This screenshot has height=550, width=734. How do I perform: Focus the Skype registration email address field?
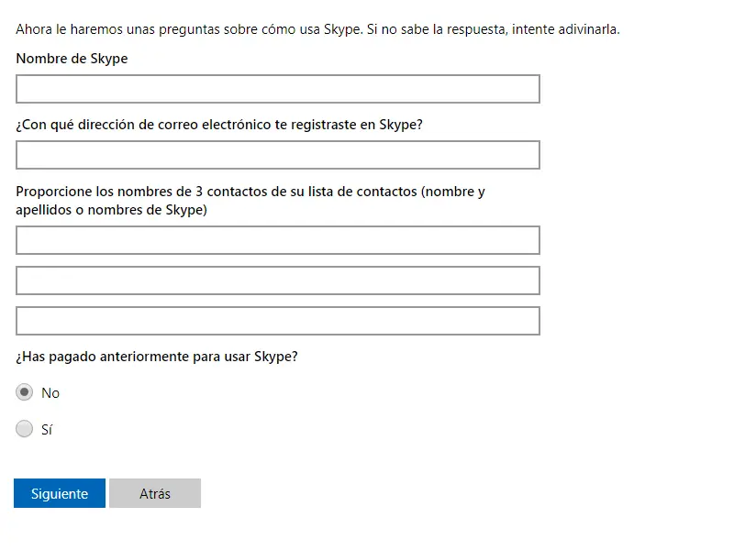(x=277, y=155)
